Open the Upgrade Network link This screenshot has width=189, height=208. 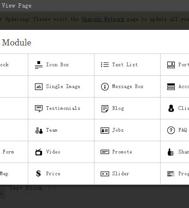pos(103,19)
